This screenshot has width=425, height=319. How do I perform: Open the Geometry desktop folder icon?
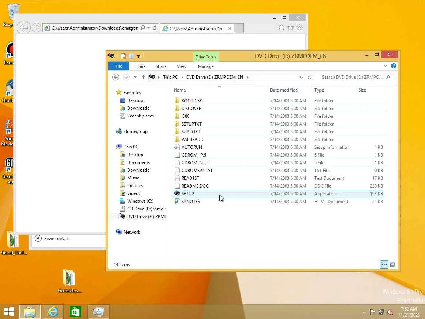click(x=69, y=278)
